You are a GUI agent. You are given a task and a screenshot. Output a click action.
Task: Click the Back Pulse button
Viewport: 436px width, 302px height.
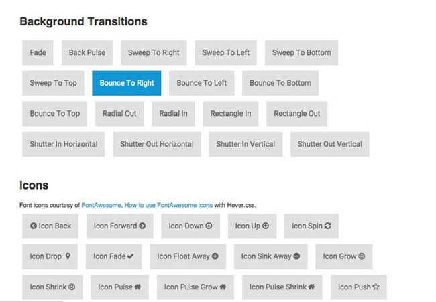87,53
